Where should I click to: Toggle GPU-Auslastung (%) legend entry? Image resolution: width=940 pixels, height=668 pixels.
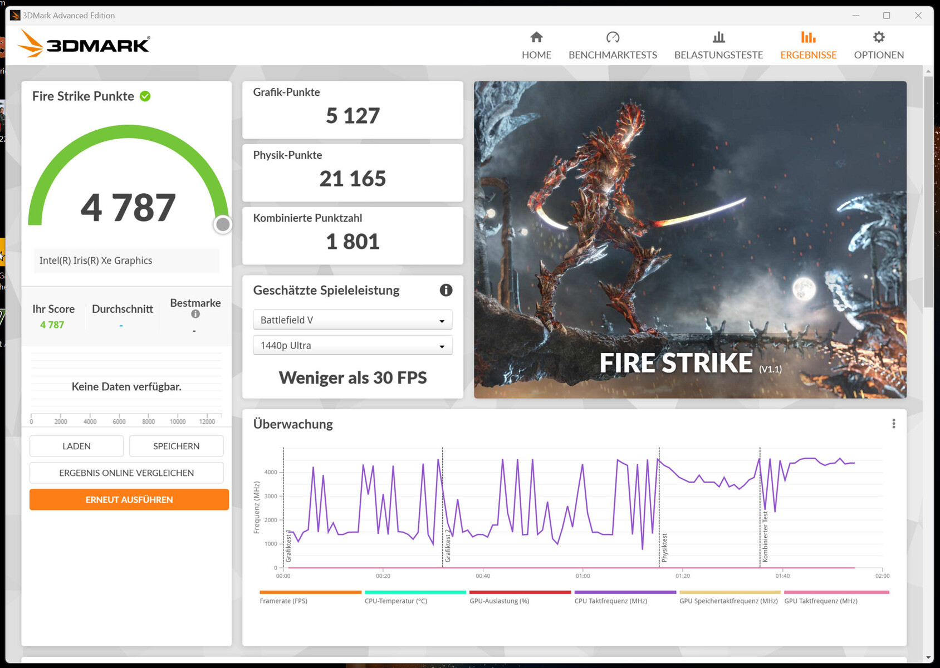pyautogui.click(x=520, y=597)
